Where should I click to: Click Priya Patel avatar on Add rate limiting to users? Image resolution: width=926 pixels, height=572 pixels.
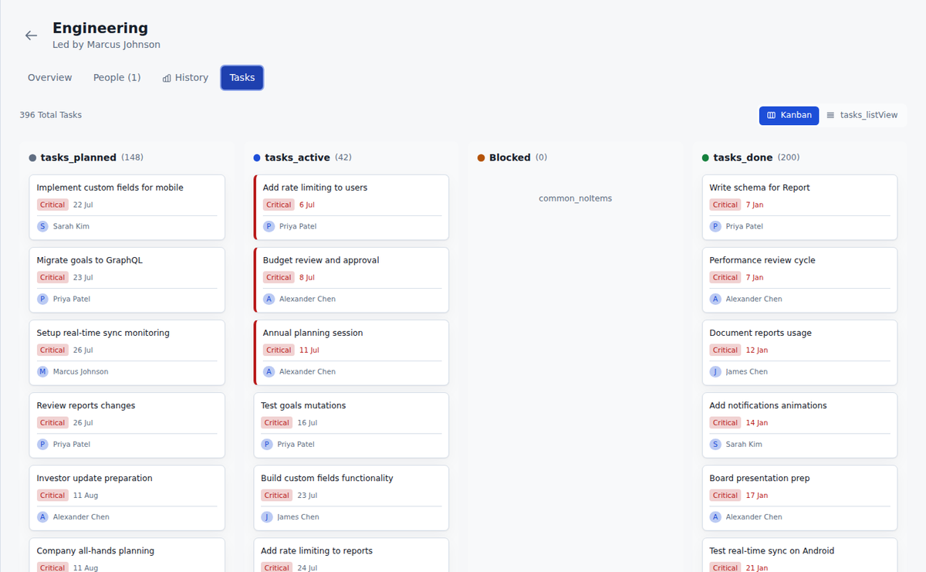269,226
